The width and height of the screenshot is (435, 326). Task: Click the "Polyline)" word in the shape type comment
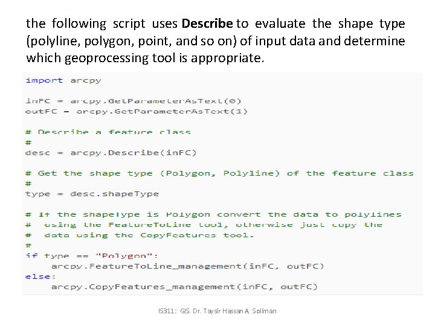click(252, 173)
